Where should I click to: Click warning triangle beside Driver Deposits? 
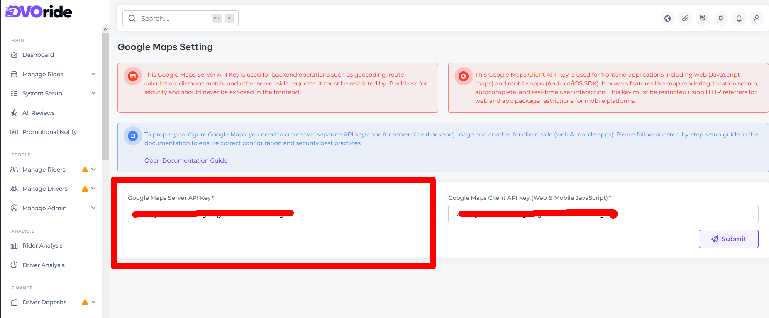point(85,302)
